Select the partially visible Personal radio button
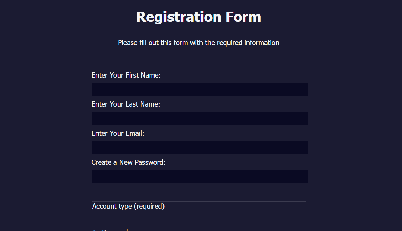The image size is (402, 231). [x=94, y=230]
